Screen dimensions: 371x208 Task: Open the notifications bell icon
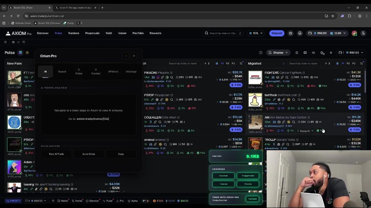pos(300,33)
